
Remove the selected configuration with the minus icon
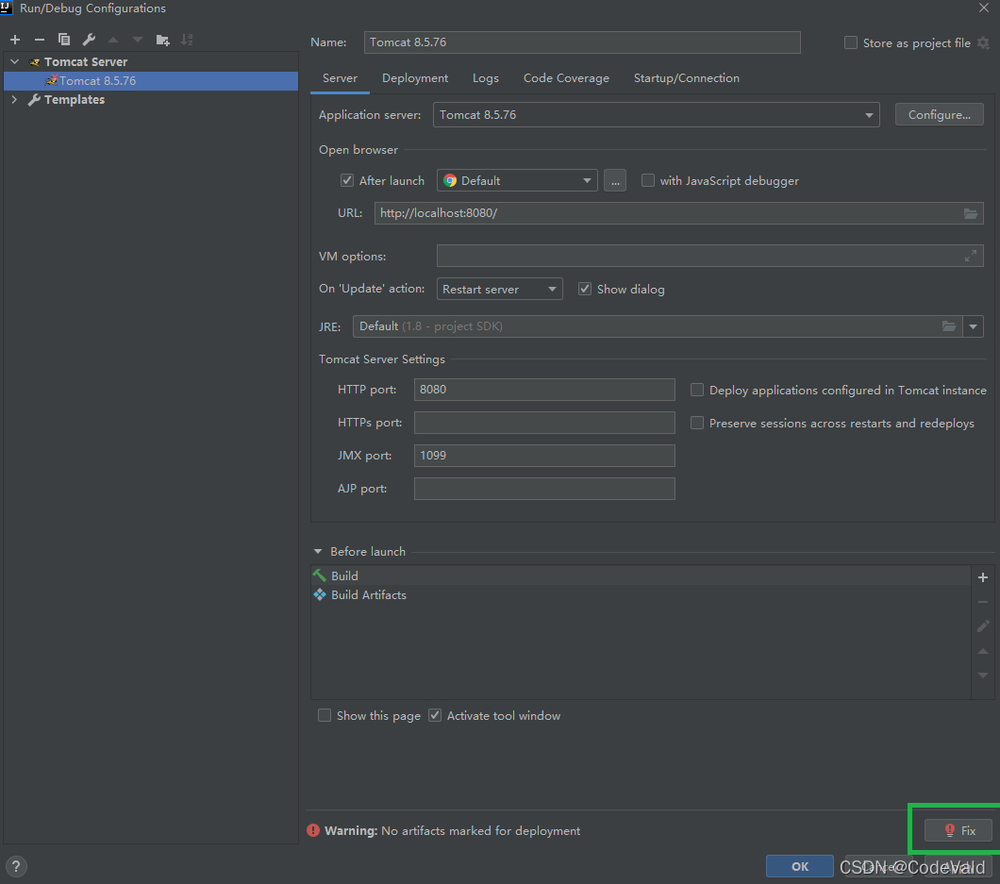[40, 40]
